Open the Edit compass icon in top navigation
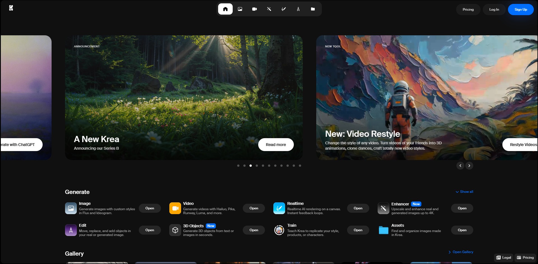The width and height of the screenshot is (538, 264). click(298, 9)
